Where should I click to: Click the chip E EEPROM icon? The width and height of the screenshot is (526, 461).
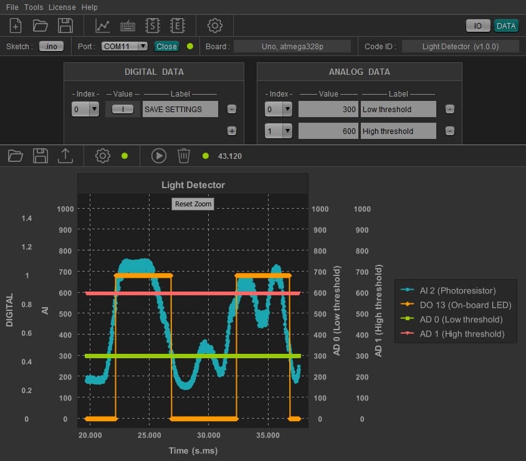pyautogui.click(x=178, y=26)
